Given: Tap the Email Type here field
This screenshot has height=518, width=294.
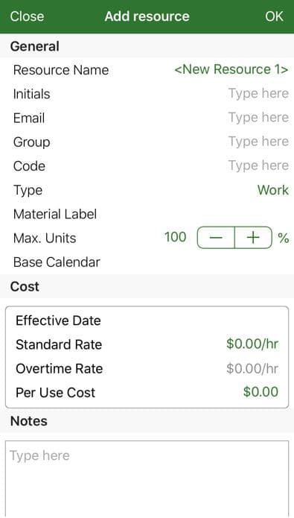Looking at the screenshot, I should point(258,118).
